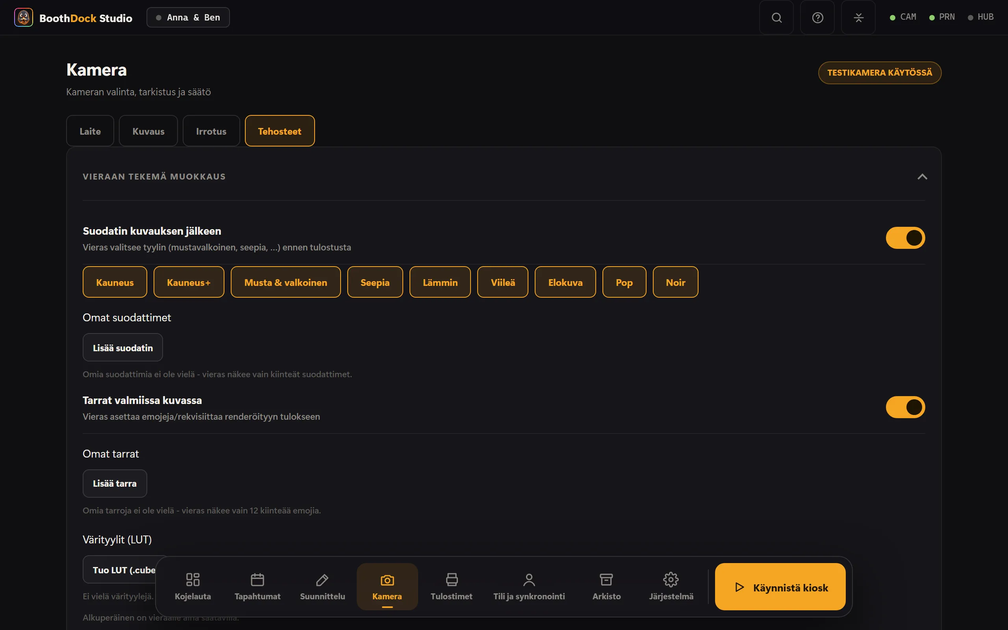
Task: Toggle the Noir filter chip
Action: [x=675, y=282]
